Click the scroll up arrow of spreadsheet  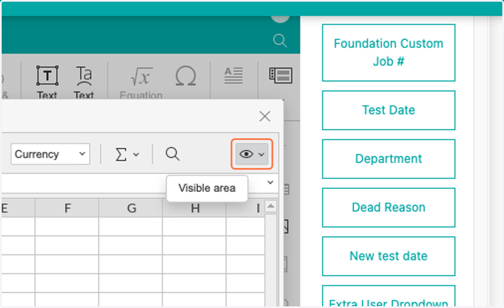(x=271, y=207)
